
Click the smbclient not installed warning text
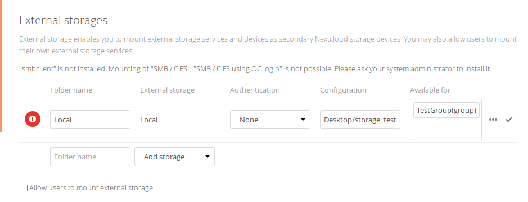click(x=255, y=70)
